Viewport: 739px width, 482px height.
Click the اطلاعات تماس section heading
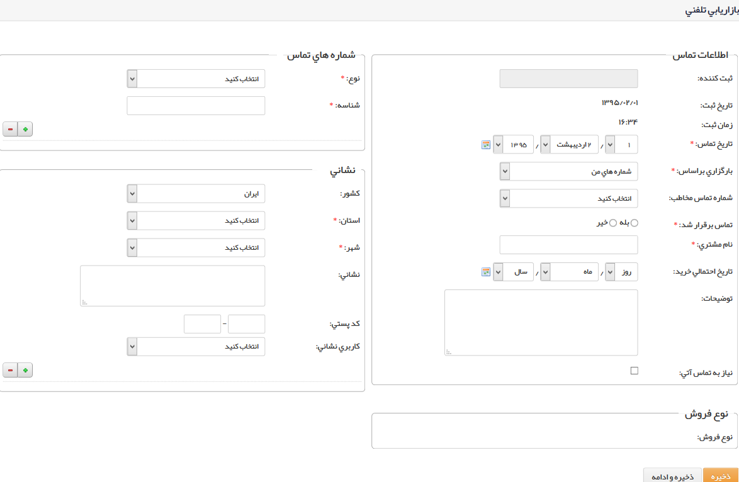tap(701, 55)
